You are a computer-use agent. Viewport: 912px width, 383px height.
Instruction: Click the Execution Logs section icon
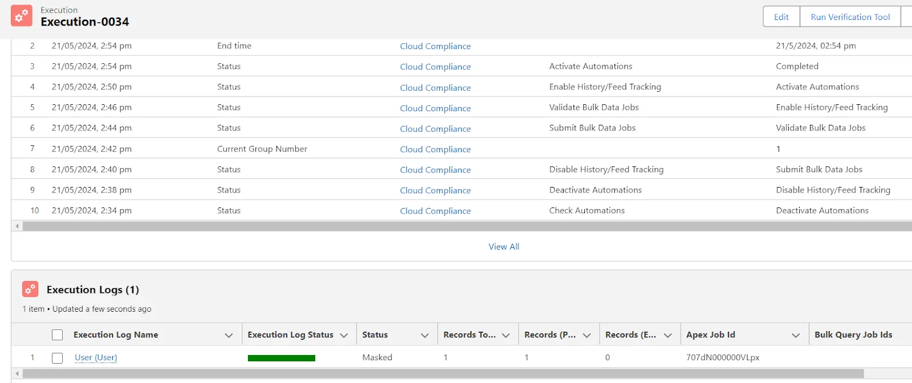30,290
